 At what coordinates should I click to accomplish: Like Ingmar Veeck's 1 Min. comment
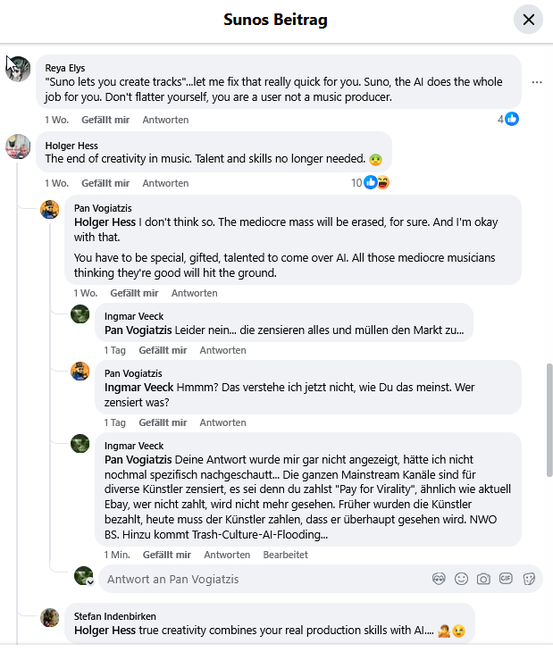(x=166, y=555)
